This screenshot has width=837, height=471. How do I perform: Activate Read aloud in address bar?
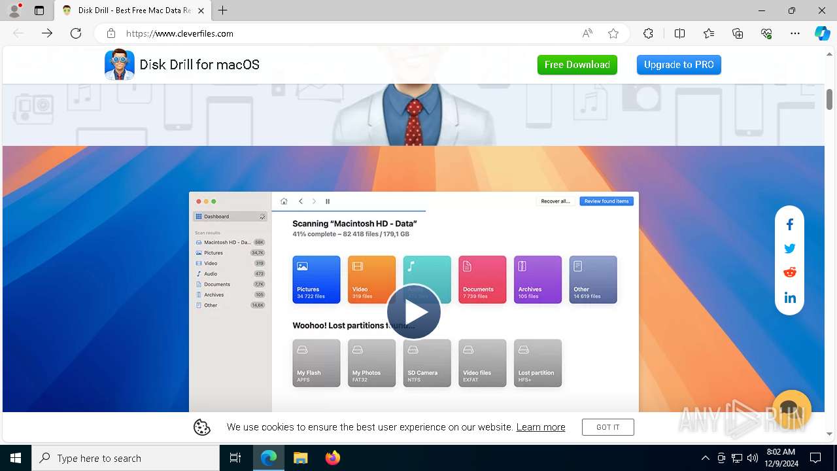(x=587, y=33)
